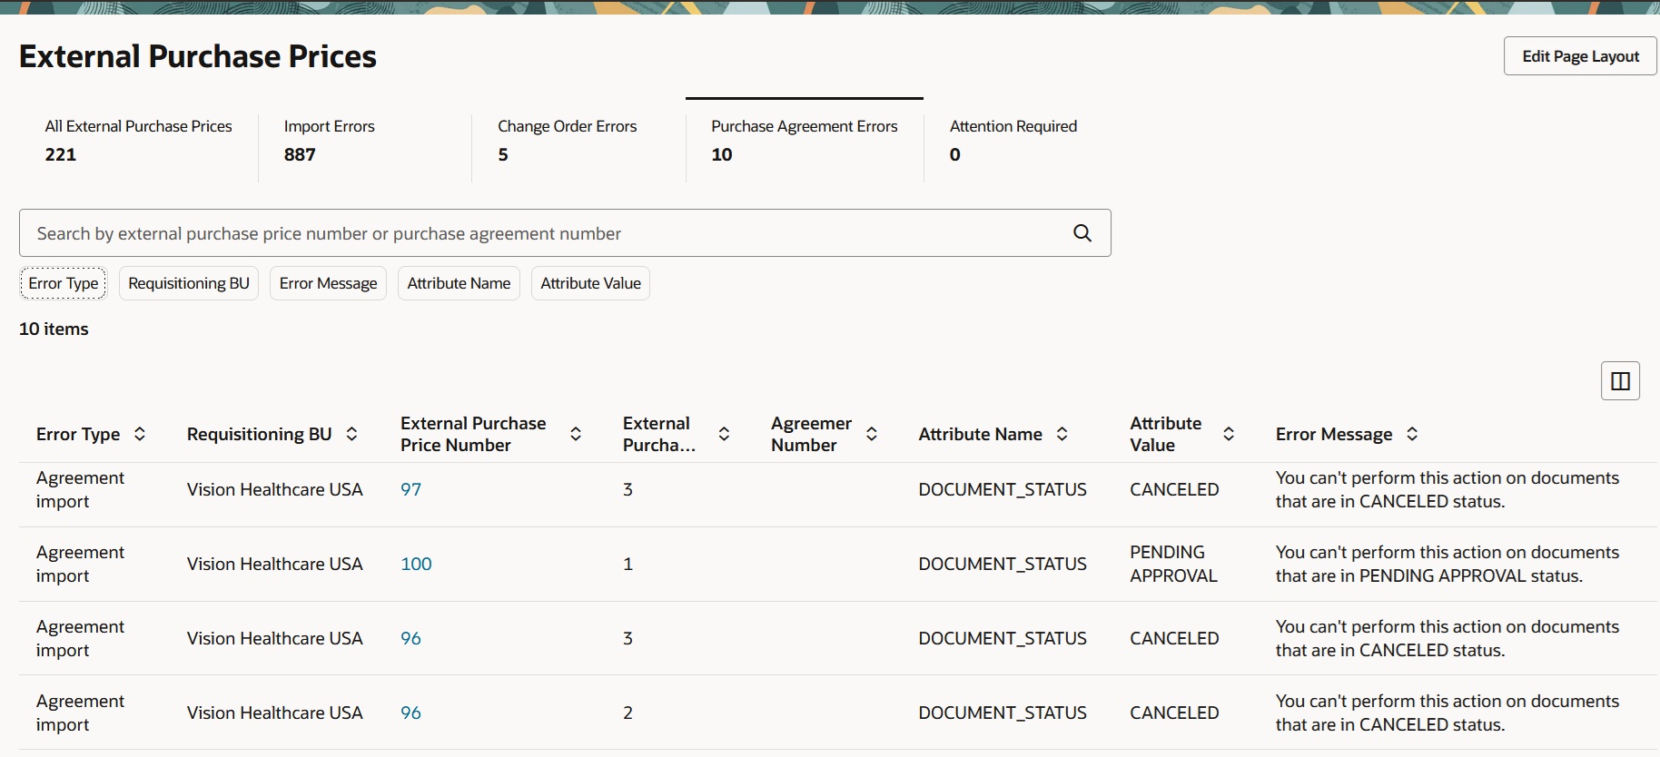The width and height of the screenshot is (1660, 757).
Task: Sort by Requisitioning BU column
Action: point(352,434)
